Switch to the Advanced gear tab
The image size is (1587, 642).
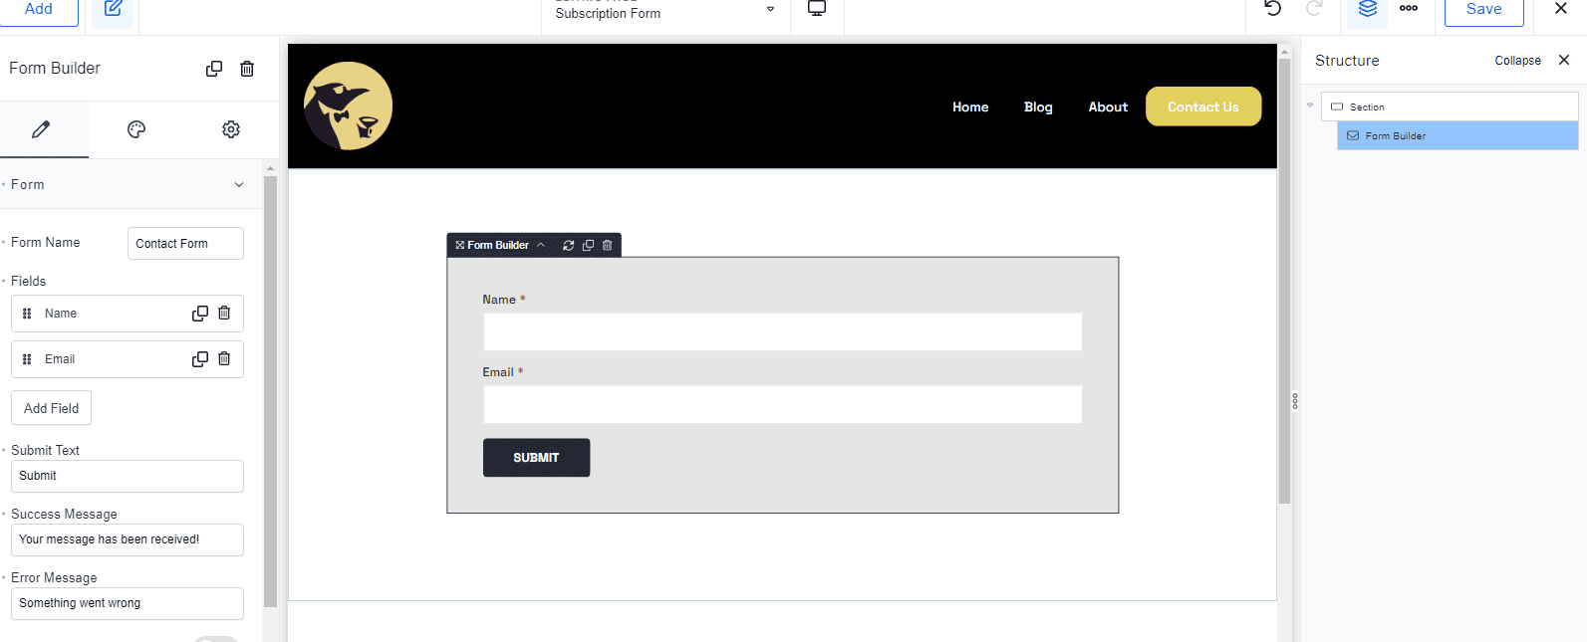[x=231, y=129]
